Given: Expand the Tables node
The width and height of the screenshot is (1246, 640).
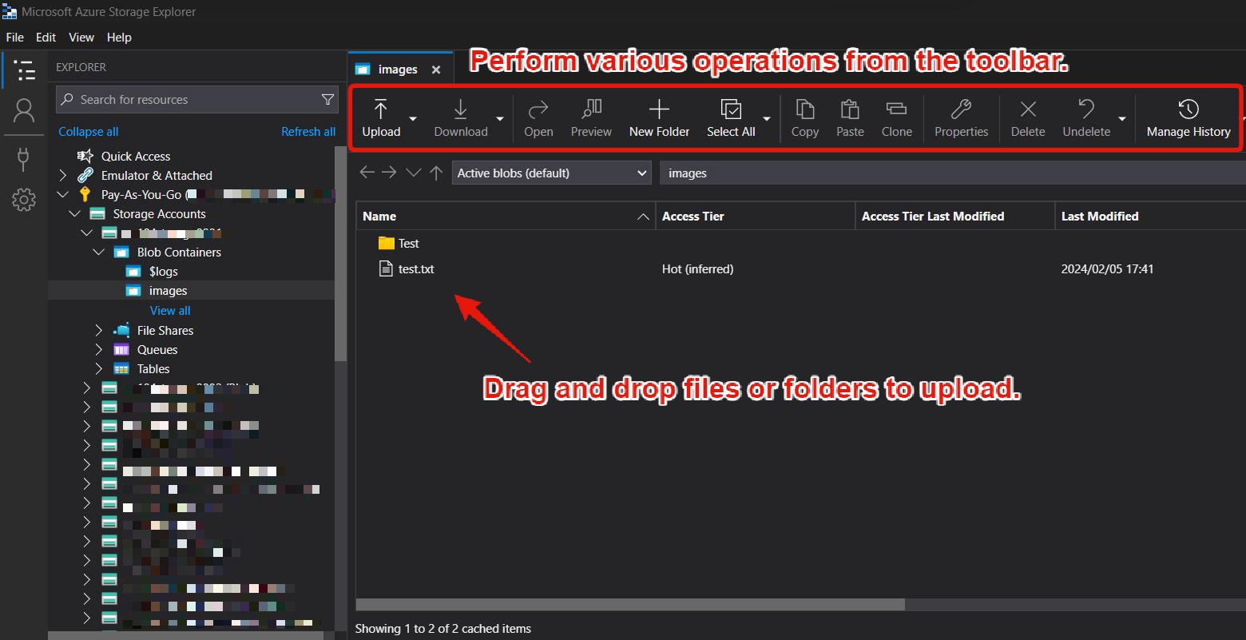Looking at the screenshot, I should (x=99, y=368).
